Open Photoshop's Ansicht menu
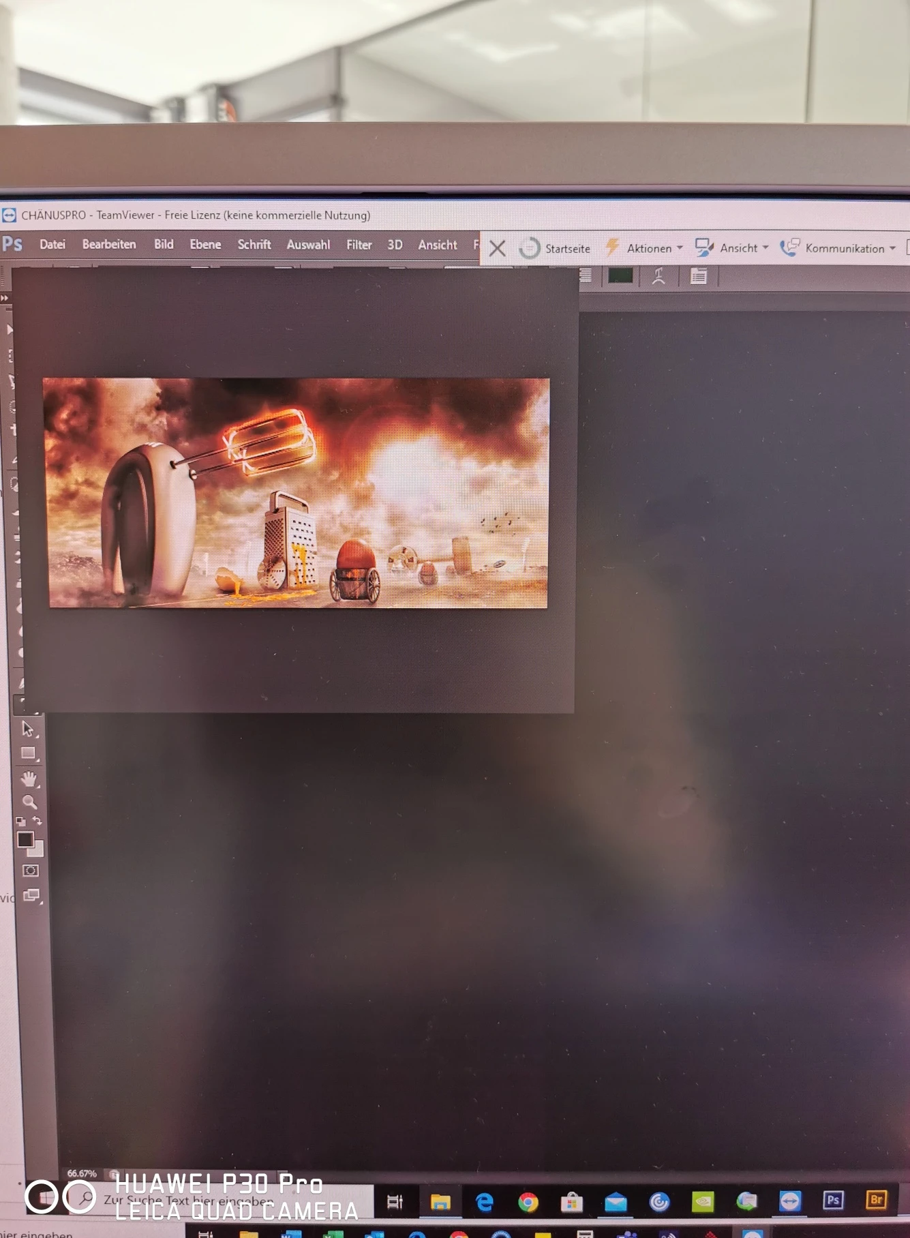Screen dimensions: 910x1238 tap(438, 244)
